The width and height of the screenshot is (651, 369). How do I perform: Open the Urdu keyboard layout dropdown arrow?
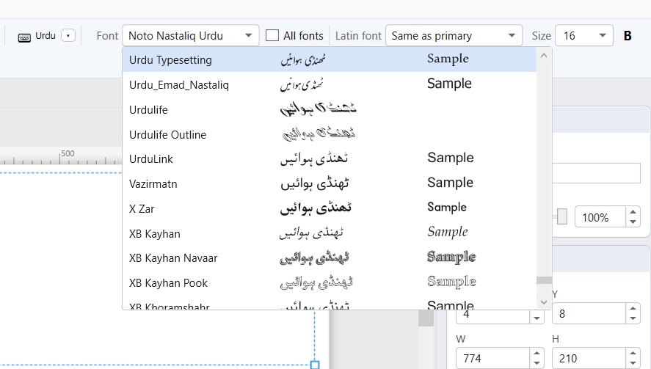pyautogui.click(x=68, y=36)
